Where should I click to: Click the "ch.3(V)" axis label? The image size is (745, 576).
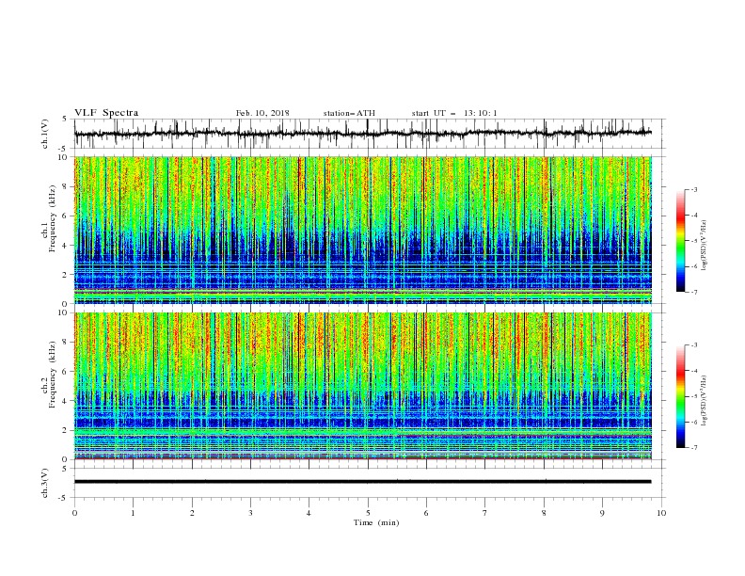pos(45,483)
